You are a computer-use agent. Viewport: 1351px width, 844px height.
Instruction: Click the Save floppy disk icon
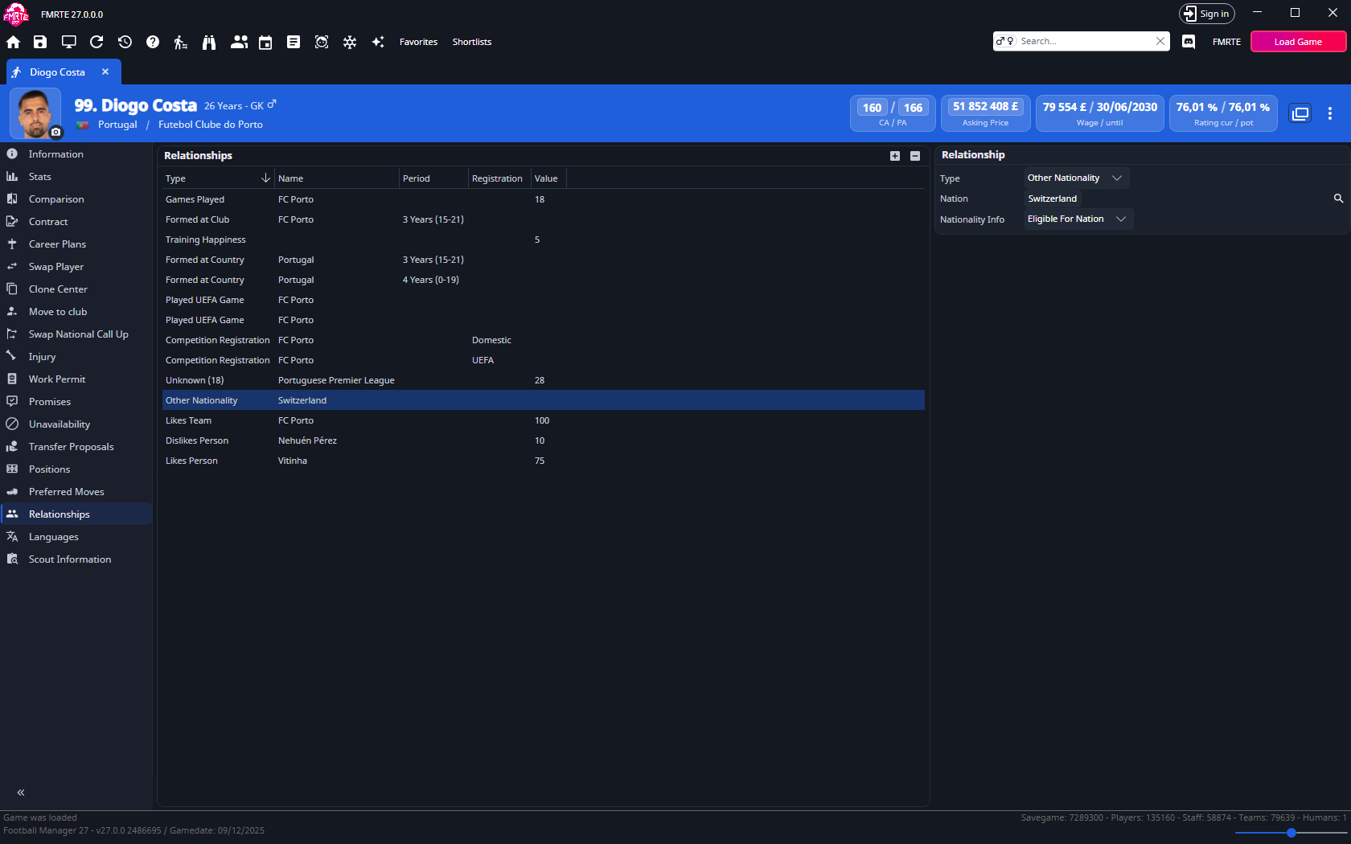[x=40, y=42]
